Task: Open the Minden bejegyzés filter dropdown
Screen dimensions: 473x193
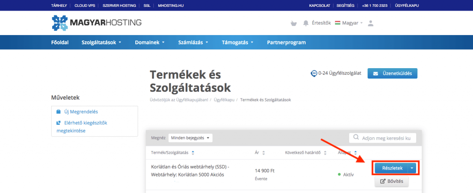Action: pyautogui.click(x=190, y=138)
